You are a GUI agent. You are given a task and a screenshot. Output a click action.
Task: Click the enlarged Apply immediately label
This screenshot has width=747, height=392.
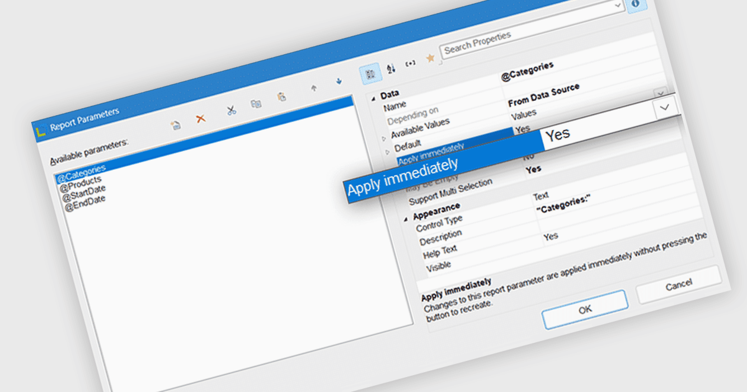(x=403, y=177)
